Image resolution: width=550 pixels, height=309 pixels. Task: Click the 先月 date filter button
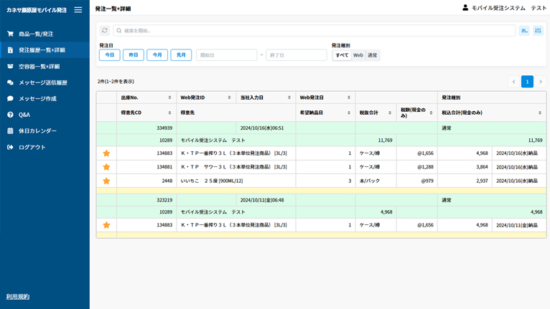(x=181, y=55)
